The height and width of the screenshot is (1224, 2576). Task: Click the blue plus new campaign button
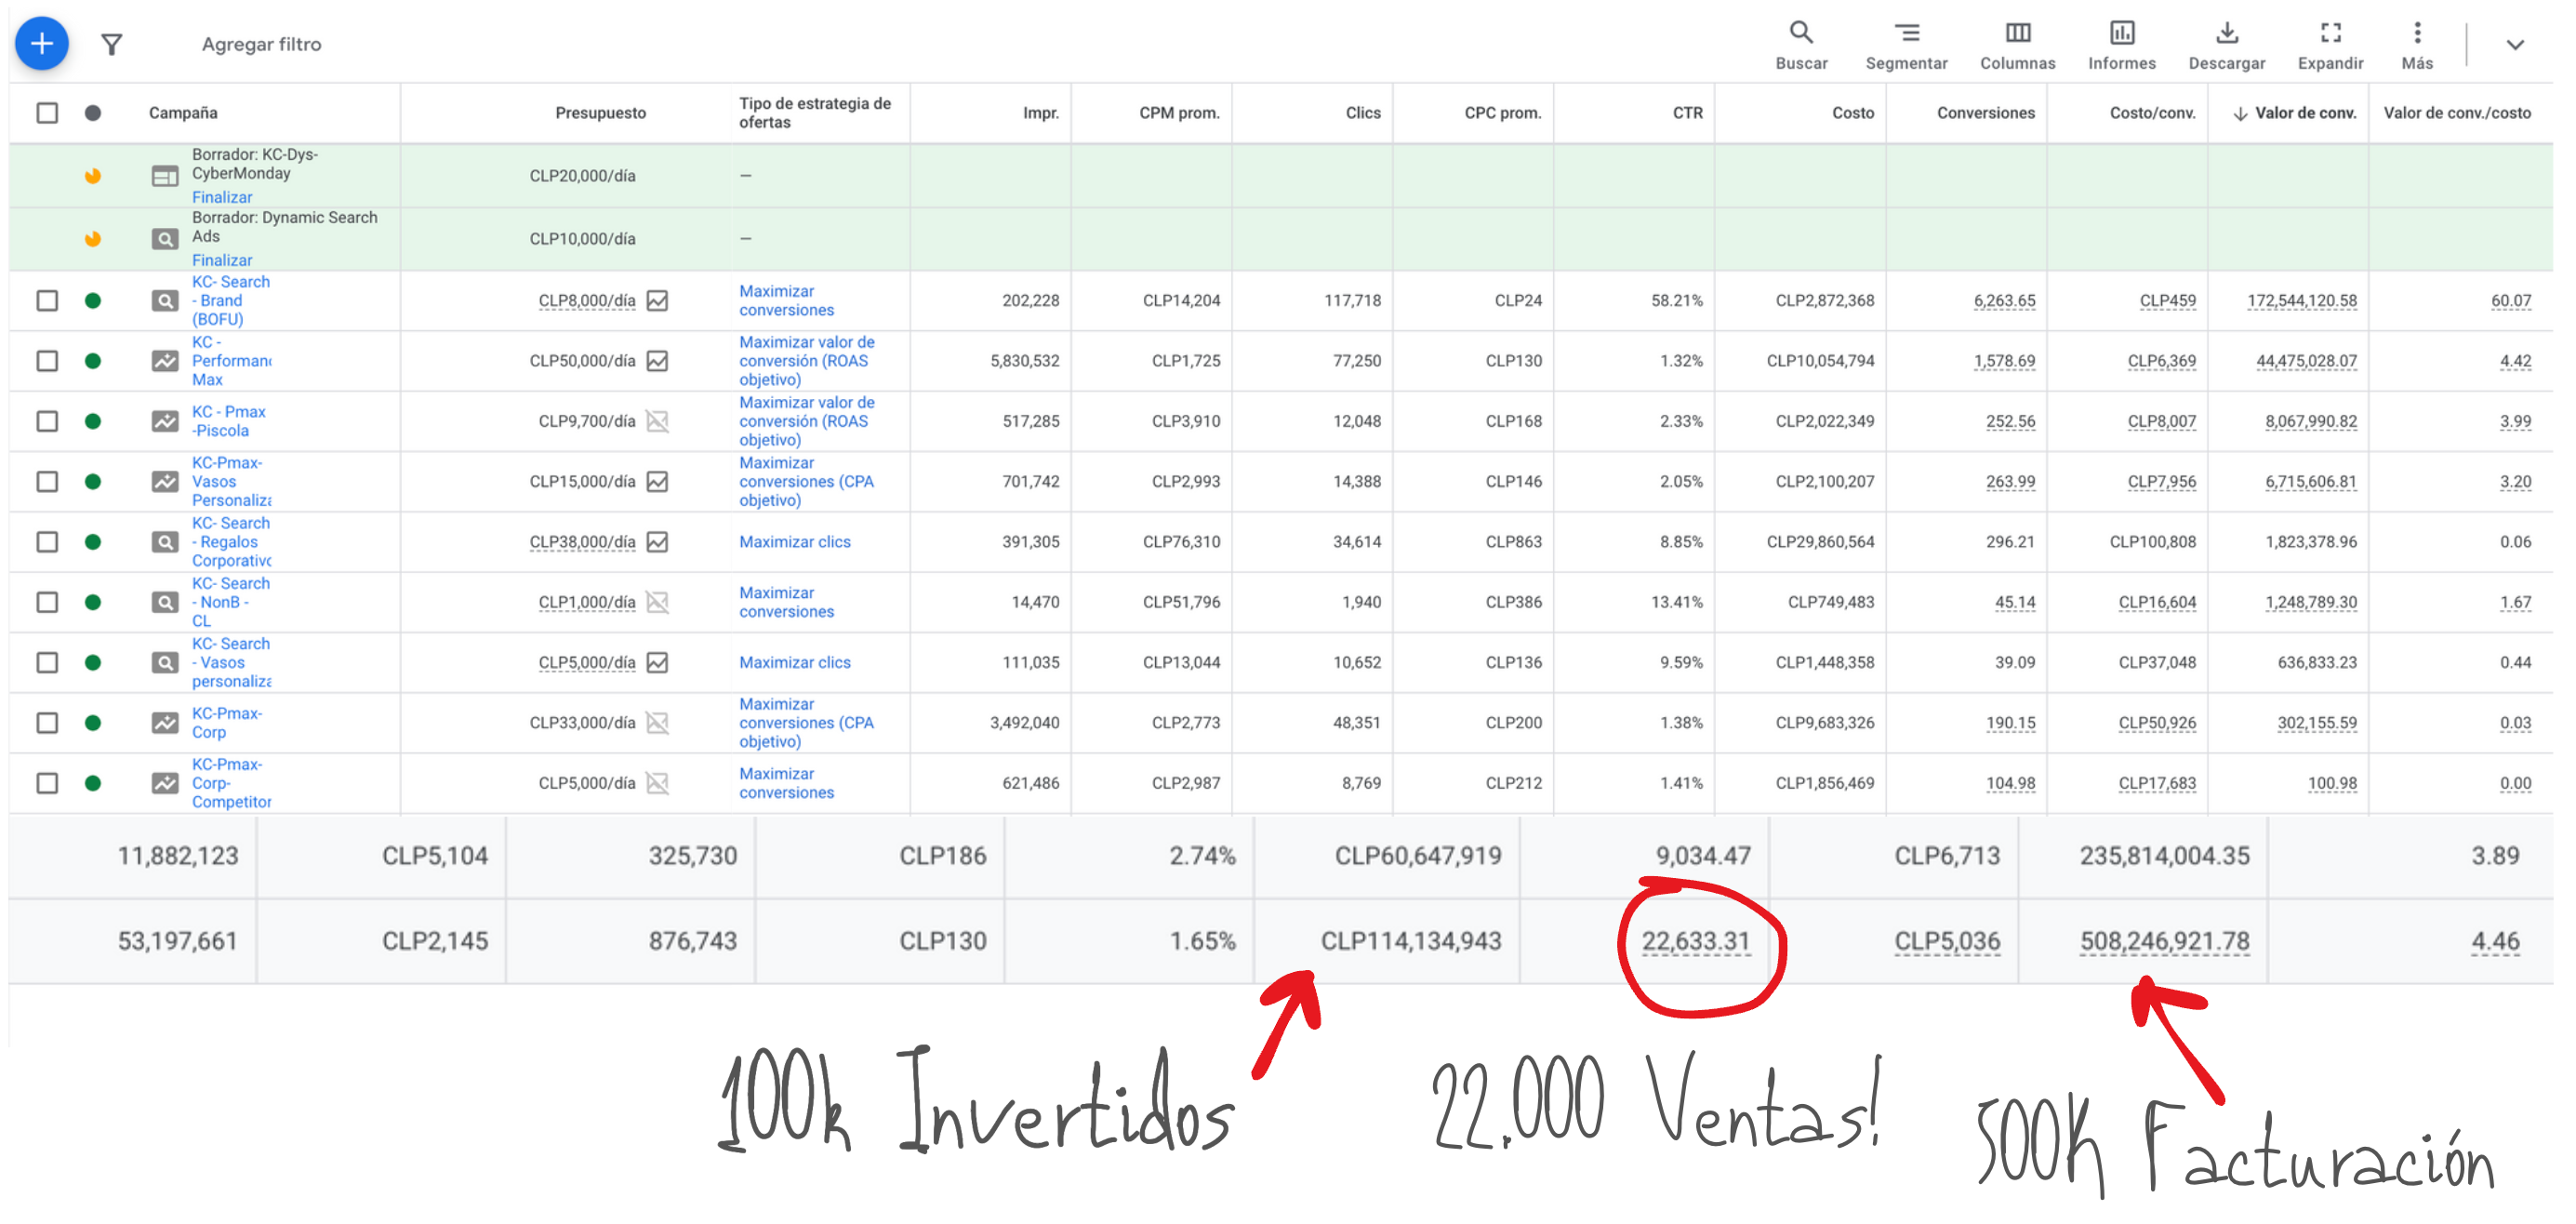tap(42, 44)
